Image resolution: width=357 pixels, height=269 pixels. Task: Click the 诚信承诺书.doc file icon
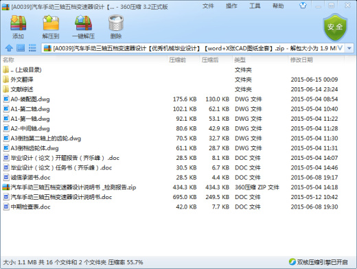point(6,177)
